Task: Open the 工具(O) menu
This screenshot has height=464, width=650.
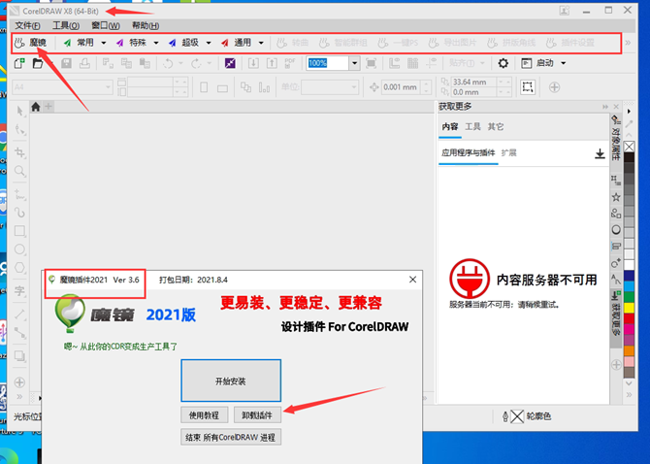Action: pos(66,25)
